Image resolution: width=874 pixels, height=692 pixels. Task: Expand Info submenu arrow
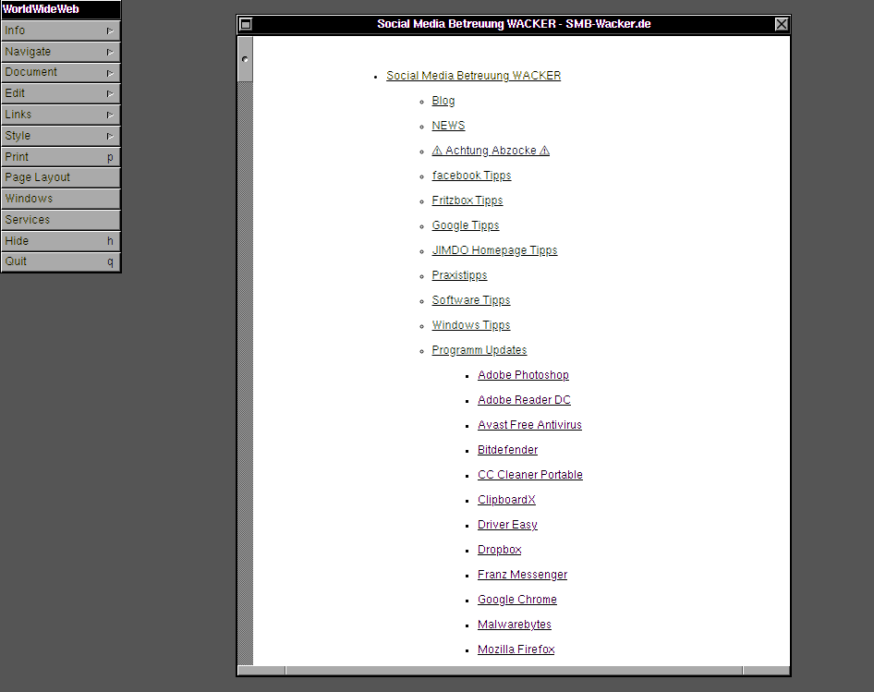pyautogui.click(x=110, y=31)
